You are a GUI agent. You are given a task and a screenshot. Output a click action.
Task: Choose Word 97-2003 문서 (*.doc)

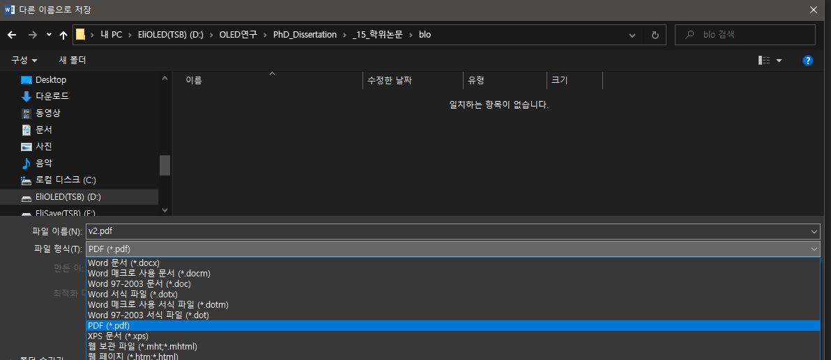[453, 284]
